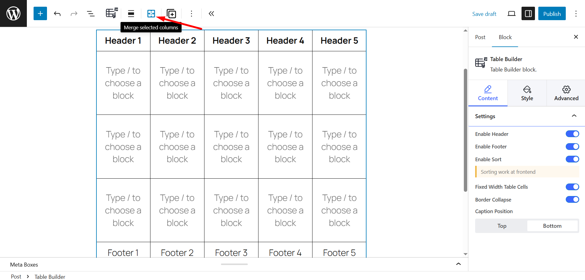Open the Document Overview list icon

[x=91, y=13]
